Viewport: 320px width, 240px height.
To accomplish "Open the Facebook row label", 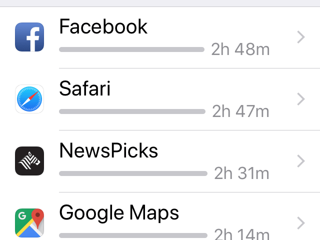I will (103, 26).
